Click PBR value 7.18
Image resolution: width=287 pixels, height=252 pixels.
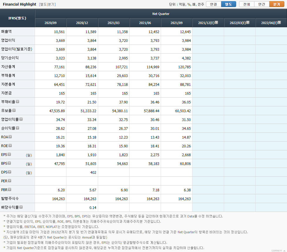(156, 190)
